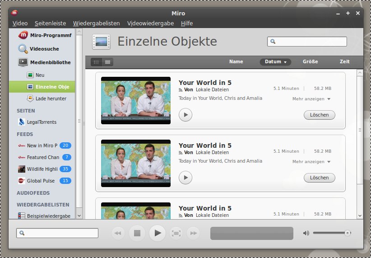Switch to compact list view

[108, 62]
